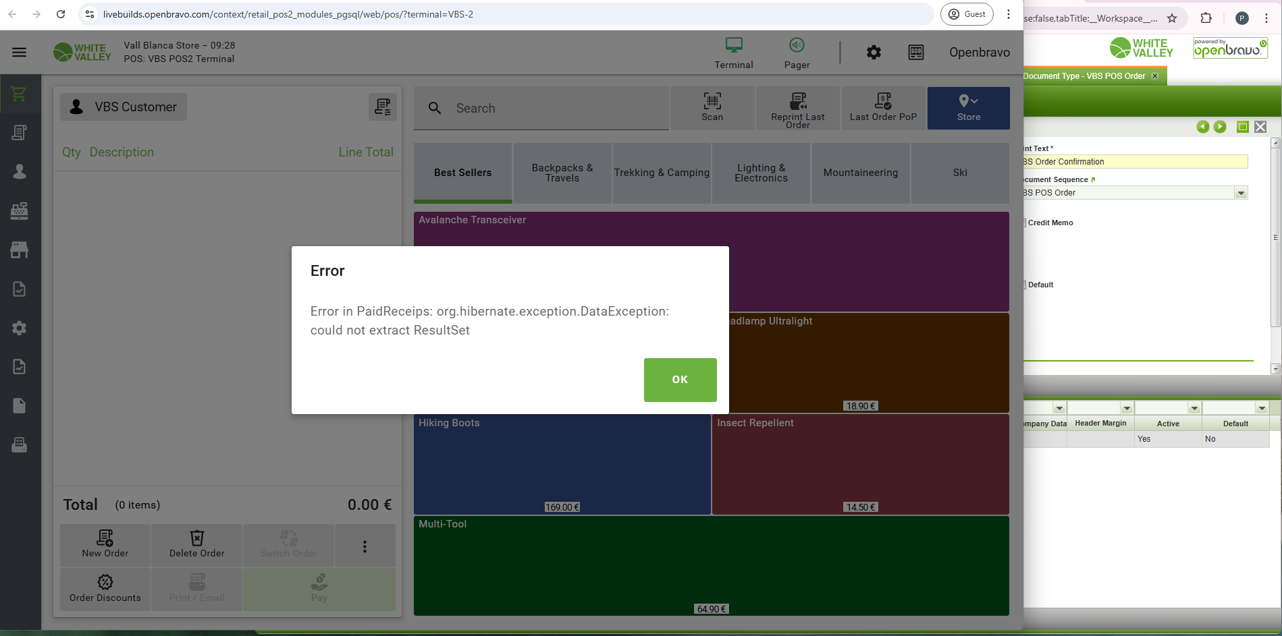The image size is (1282, 636).
Task: Click the Hiking Boots product tile
Action: click(562, 464)
